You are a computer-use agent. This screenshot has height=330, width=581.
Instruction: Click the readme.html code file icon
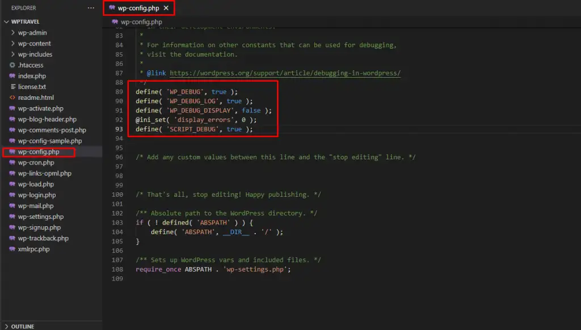pos(12,98)
